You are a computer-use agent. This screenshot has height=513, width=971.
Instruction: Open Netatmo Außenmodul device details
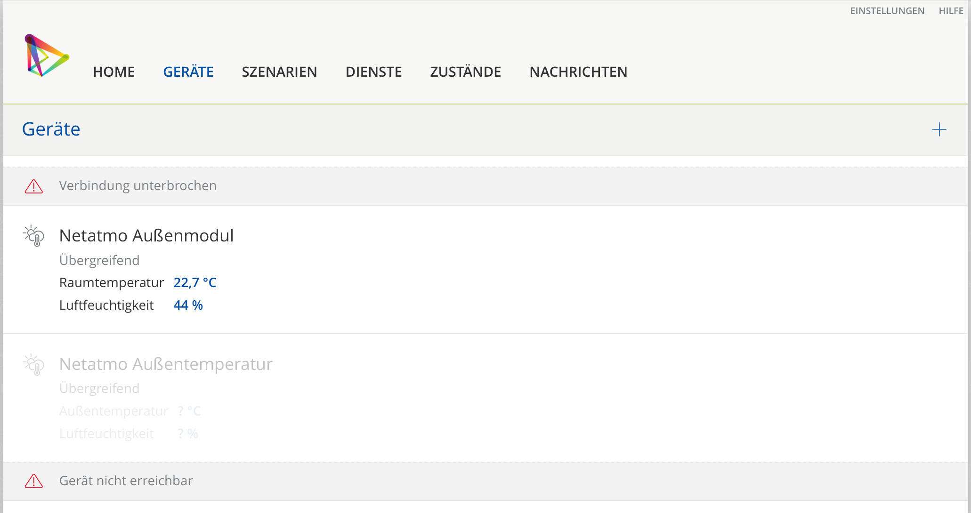(146, 235)
